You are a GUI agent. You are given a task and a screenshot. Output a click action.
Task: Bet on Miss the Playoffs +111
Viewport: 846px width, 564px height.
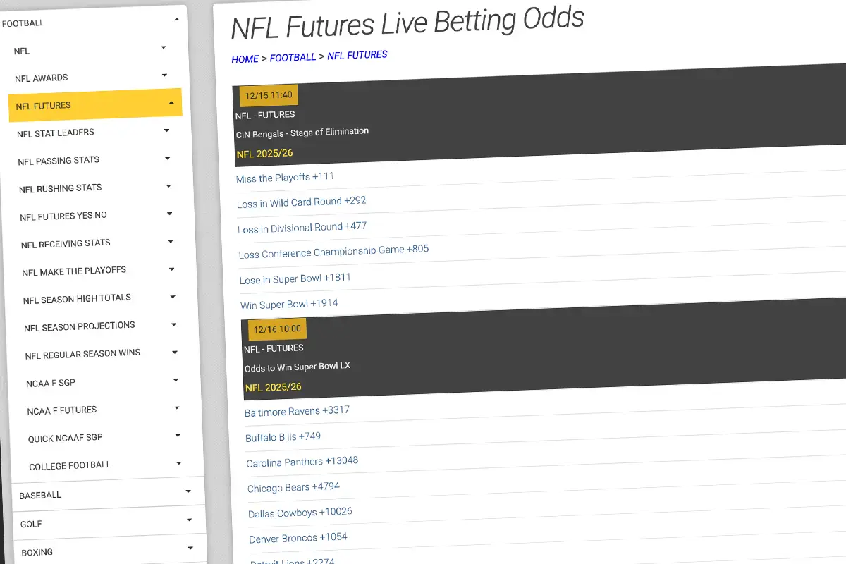[285, 177]
